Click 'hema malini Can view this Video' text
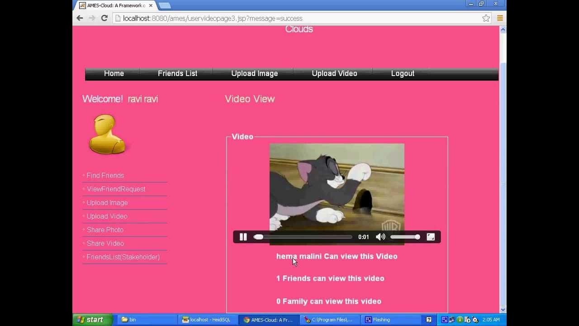The height and width of the screenshot is (326, 579). pyautogui.click(x=337, y=256)
